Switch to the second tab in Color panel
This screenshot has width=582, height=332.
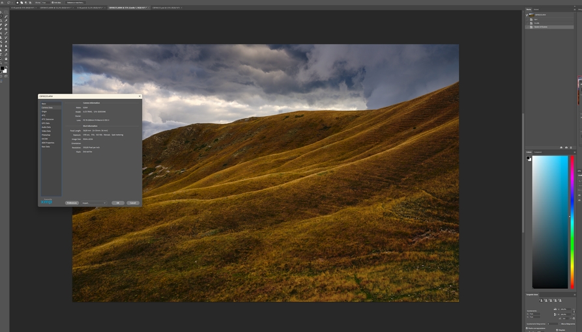click(x=538, y=152)
